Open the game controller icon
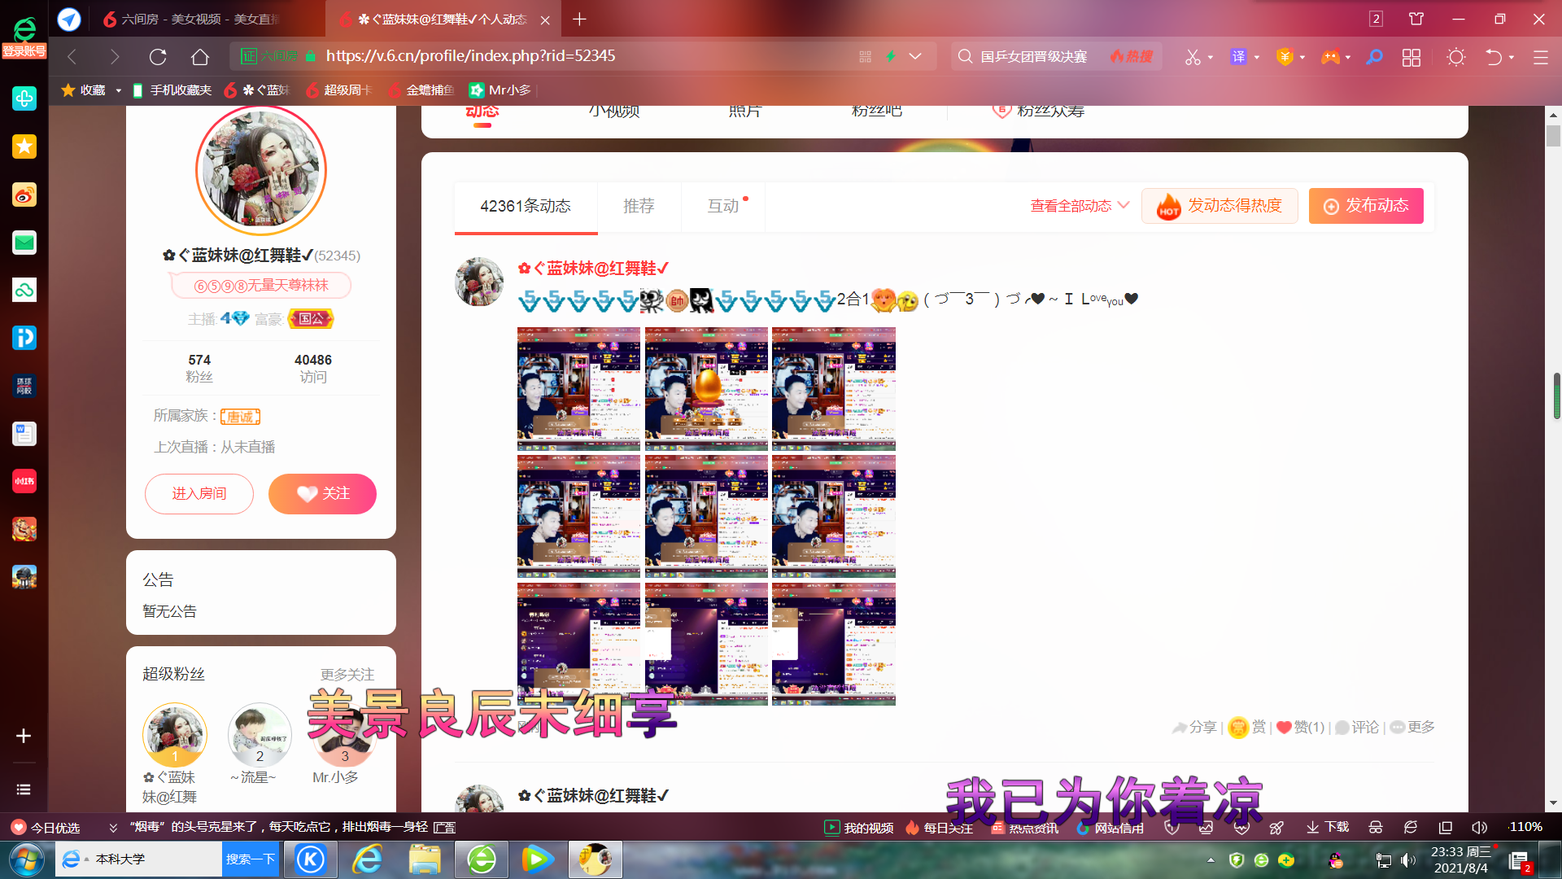1562x879 pixels. 1330,57
